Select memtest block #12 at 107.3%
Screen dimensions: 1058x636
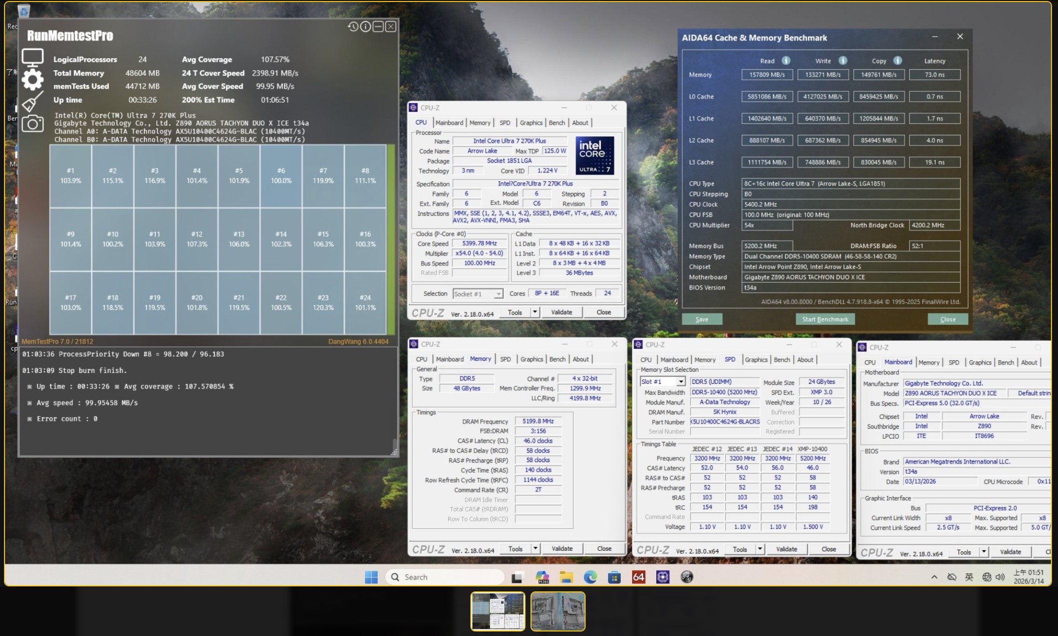[197, 239]
